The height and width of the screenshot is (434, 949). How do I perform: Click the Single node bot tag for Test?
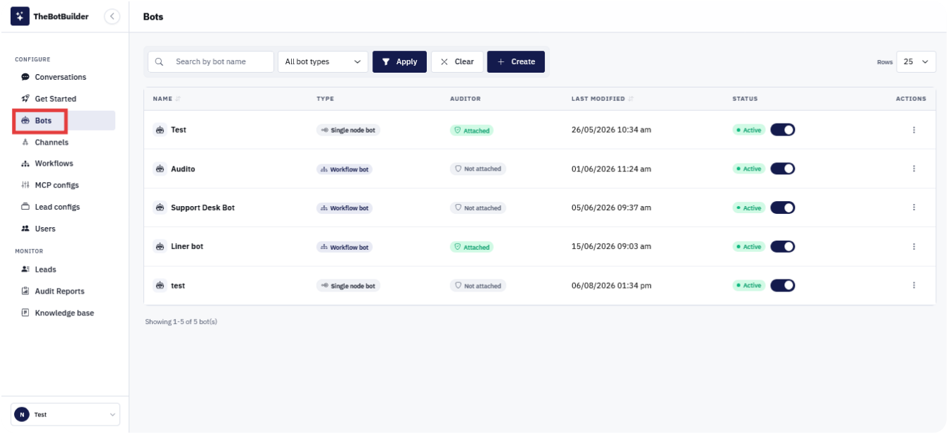(x=348, y=130)
